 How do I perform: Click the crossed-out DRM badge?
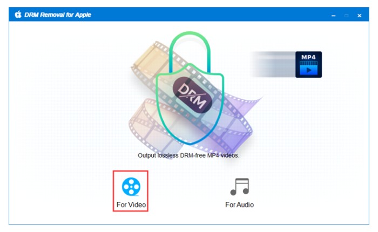[192, 95]
